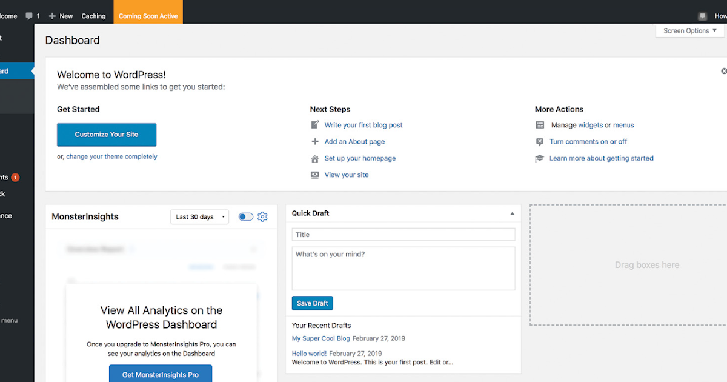Open Write your first blog post link
Image resolution: width=727 pixels, height=382 pixels.
point(363,125)
